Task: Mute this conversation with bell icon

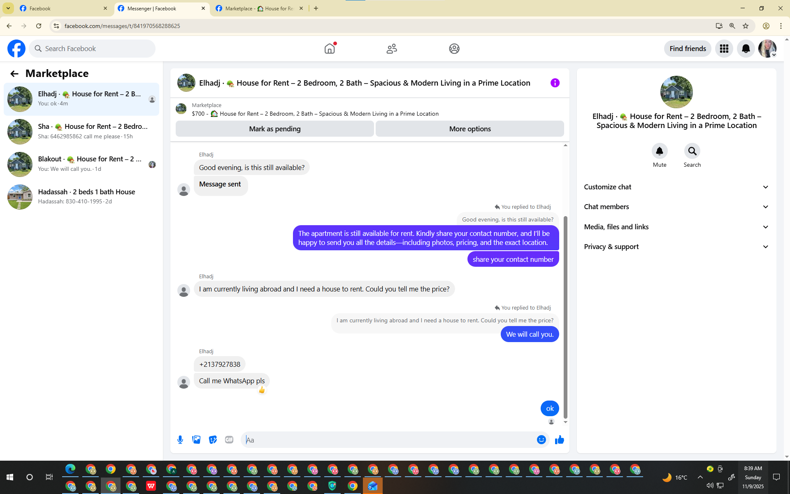Action: [x=660, y=151]
